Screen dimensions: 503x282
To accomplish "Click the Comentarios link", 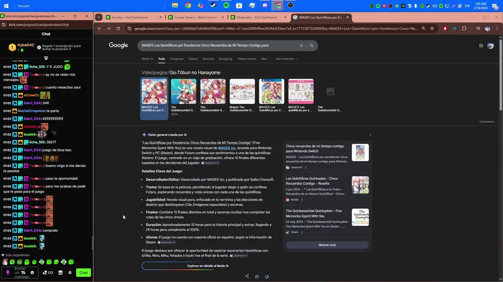I will [486, 121].
